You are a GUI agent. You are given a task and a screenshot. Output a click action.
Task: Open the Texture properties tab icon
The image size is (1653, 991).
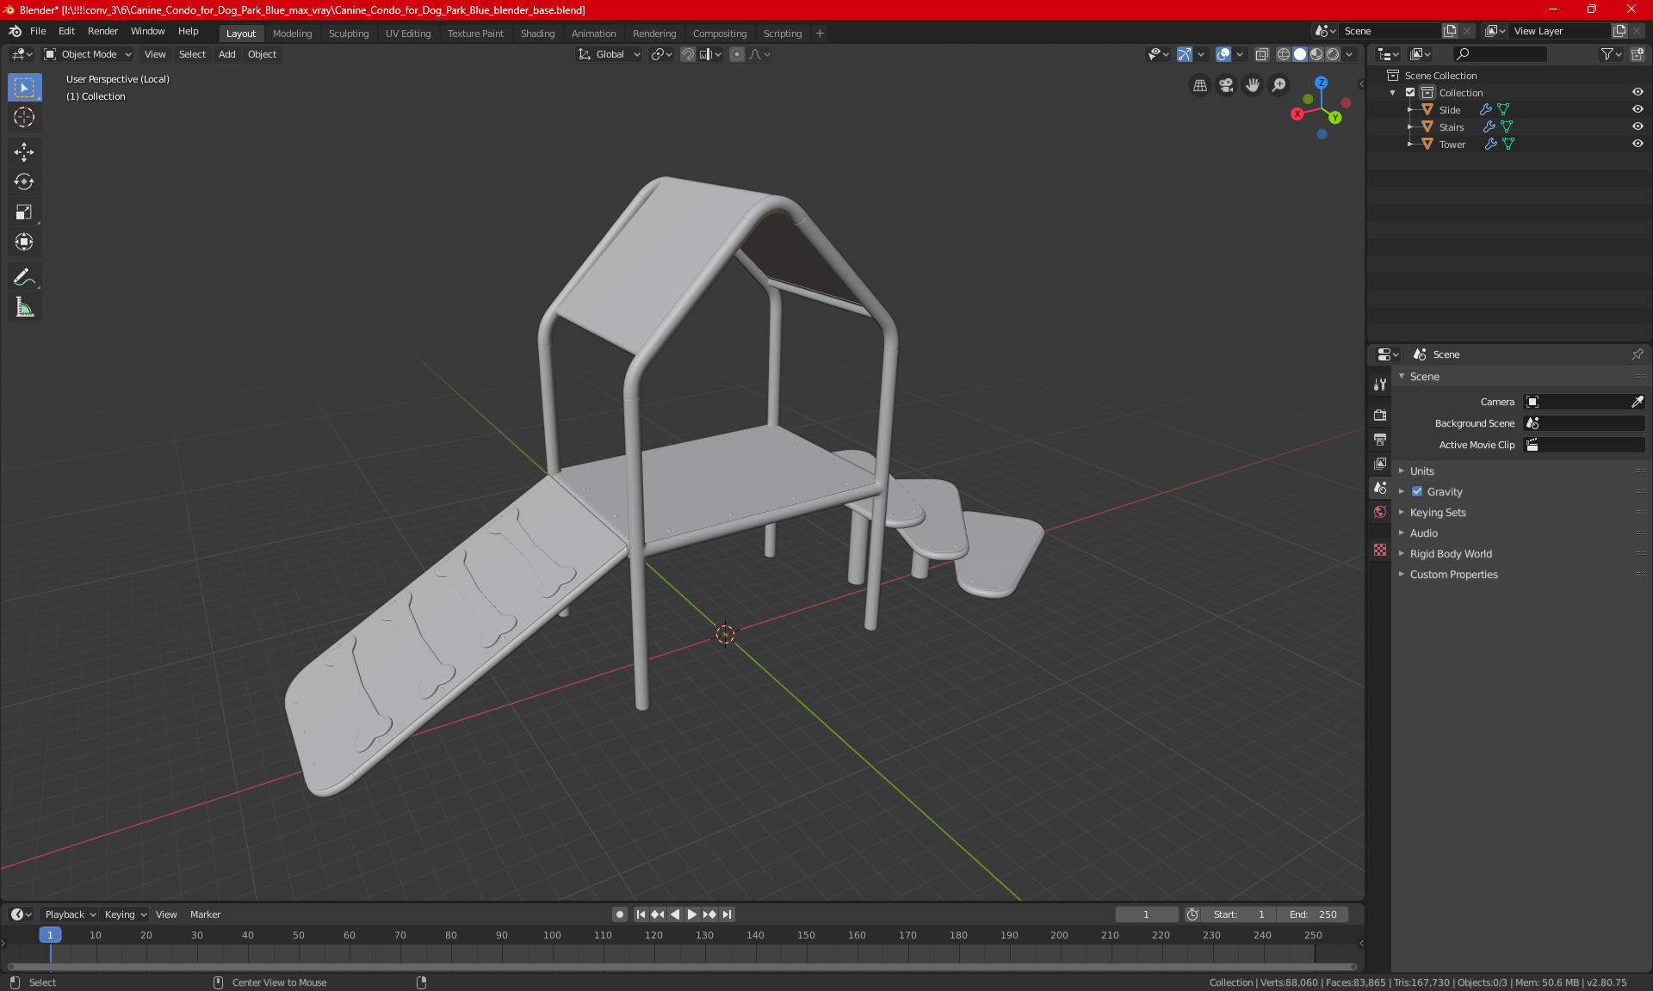pos(1380,550)
